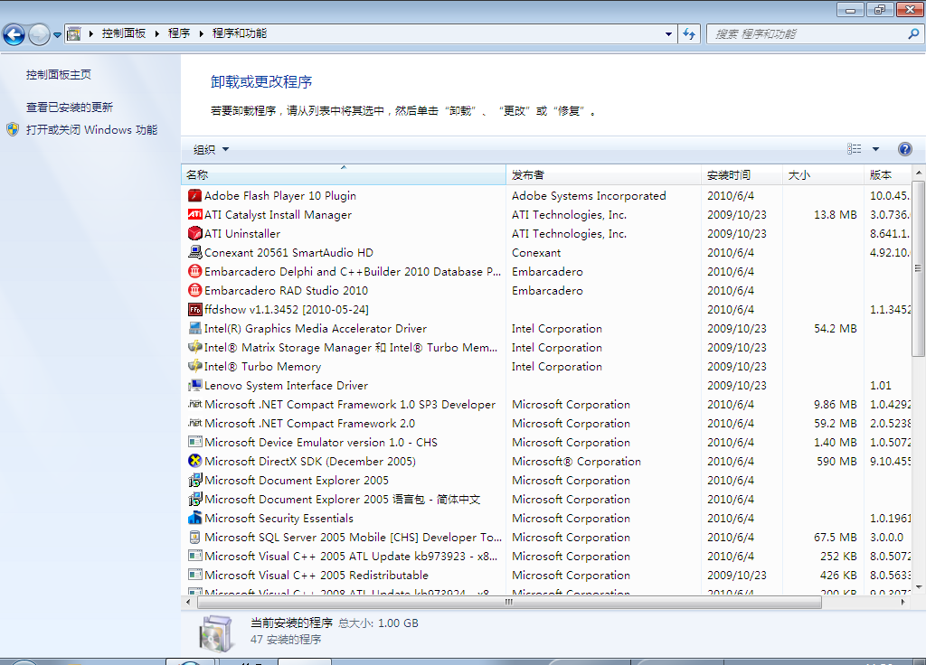Click the Document Explorer 2005 语言包 icon

coord(195,499)
